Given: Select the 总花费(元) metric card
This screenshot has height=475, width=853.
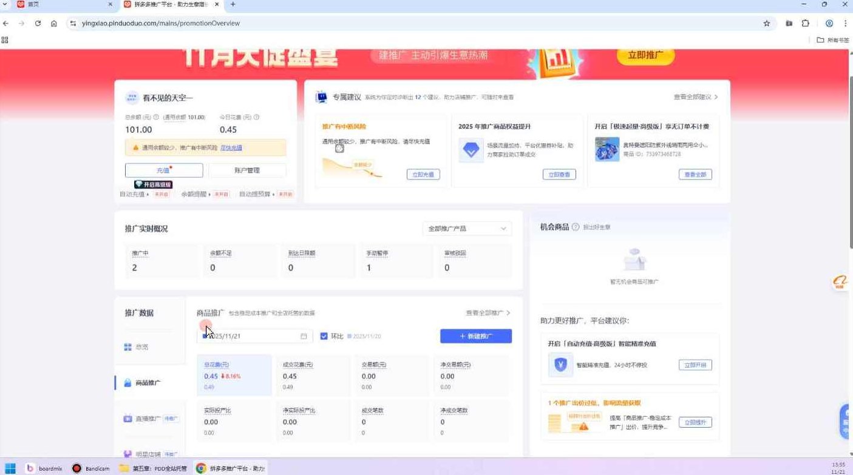Looking at the screenshot, I should [234, 375].
